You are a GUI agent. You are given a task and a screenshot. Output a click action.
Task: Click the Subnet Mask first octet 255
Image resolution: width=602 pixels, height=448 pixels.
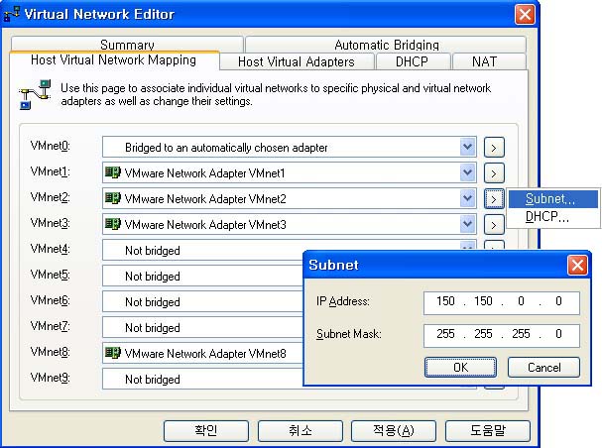(445, 334)
